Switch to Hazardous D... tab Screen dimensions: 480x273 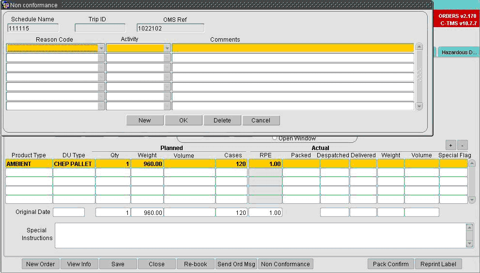459,52
